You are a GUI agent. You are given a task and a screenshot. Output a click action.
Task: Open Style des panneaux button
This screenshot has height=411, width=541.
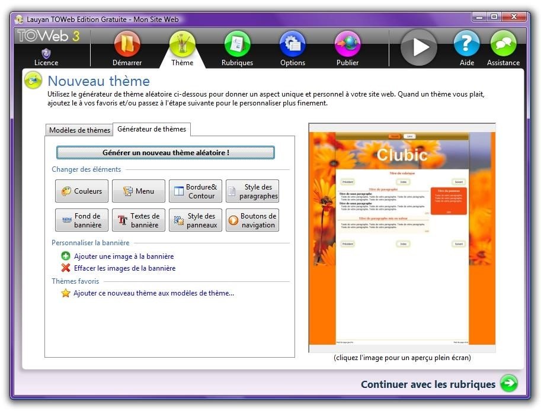(x=196, y=220)
